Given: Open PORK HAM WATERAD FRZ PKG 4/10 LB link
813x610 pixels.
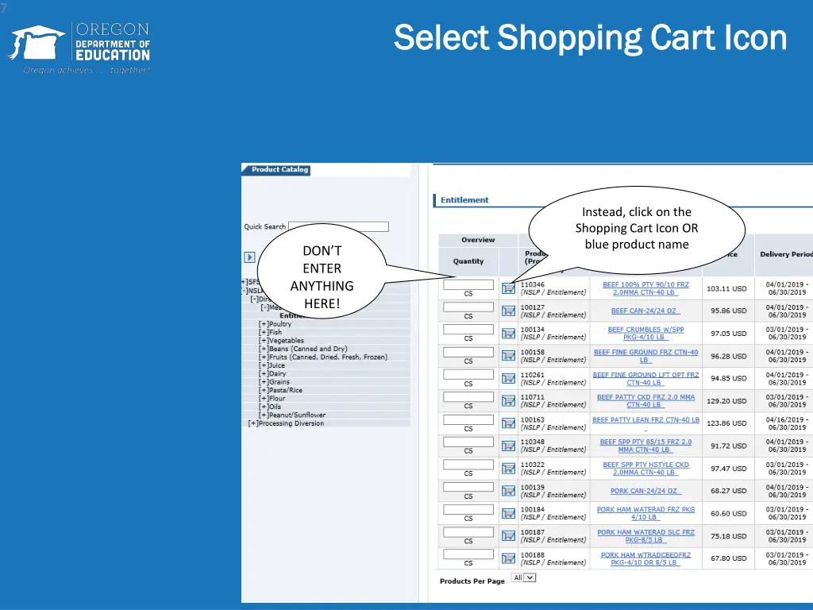Looking at the screenshot, I should click(645, 514).
